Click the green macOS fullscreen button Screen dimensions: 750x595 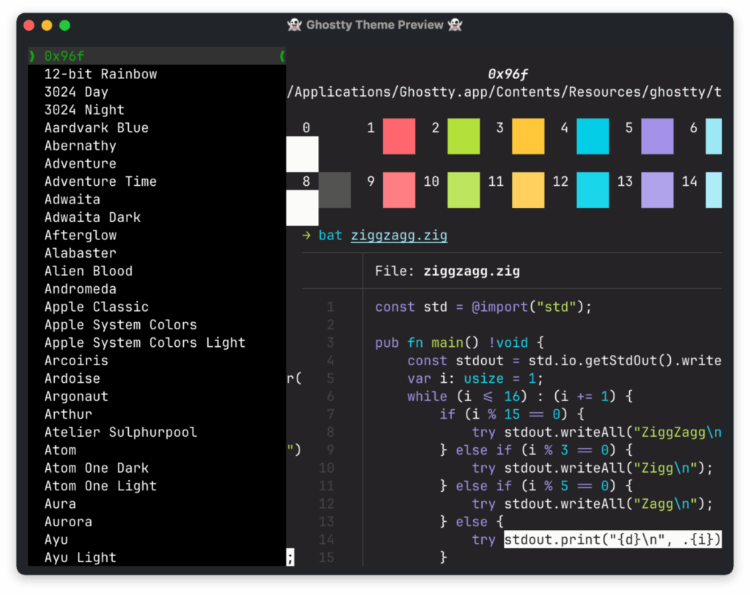click(x=64, y=25)
